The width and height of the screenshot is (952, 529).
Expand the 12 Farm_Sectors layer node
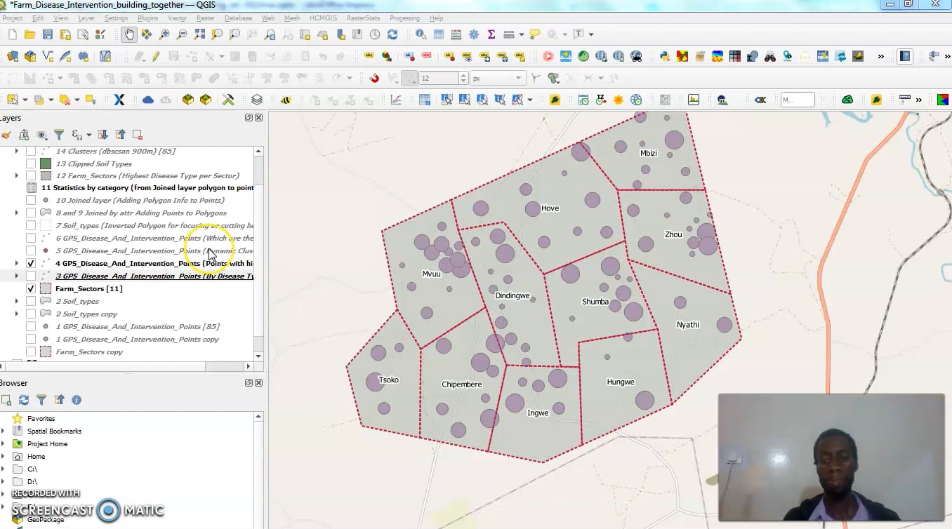click(17, 175)
